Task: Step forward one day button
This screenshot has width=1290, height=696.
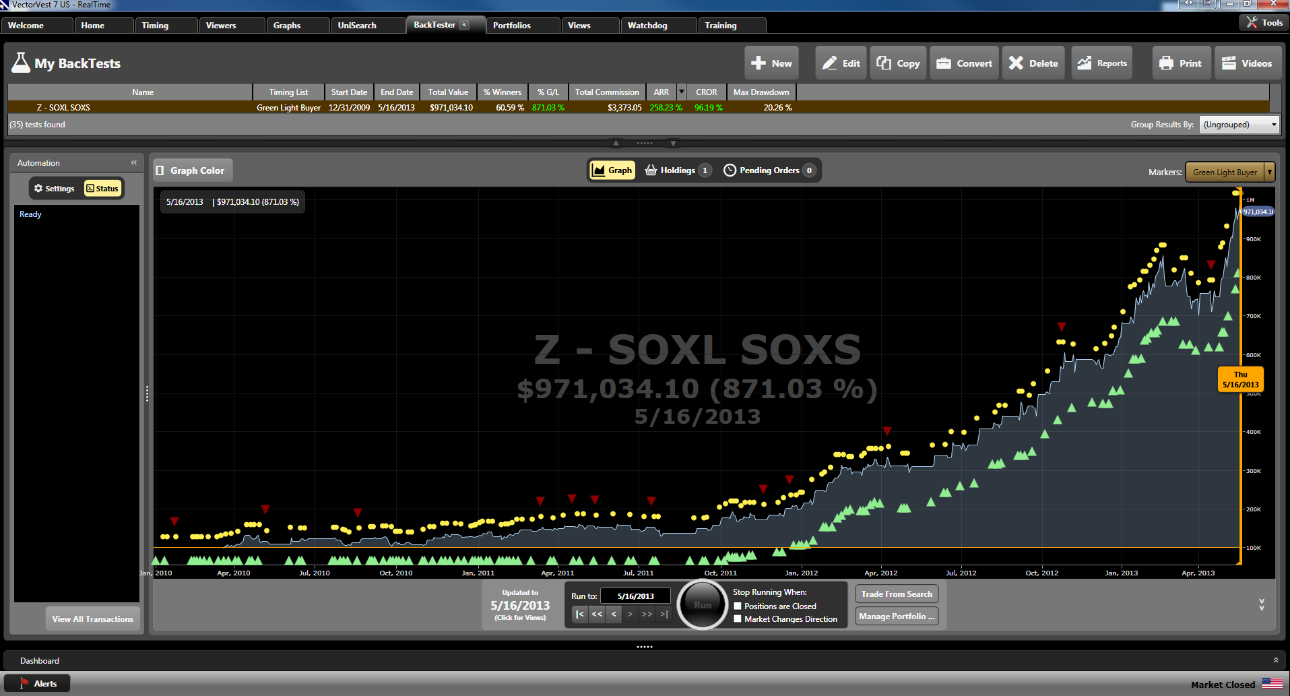Action: 631,614
